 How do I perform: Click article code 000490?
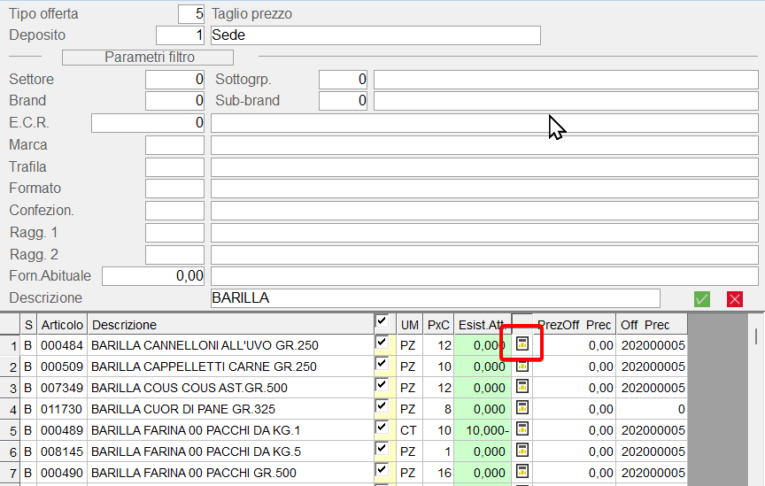point(62,473)
